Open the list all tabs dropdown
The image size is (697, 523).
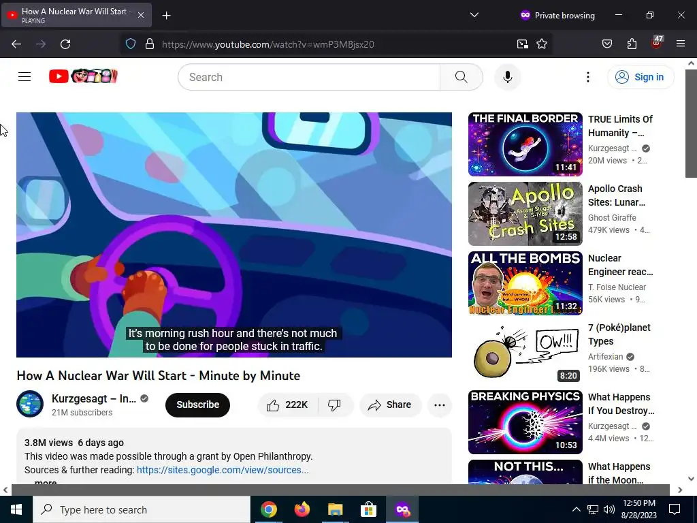pos(474,15)
